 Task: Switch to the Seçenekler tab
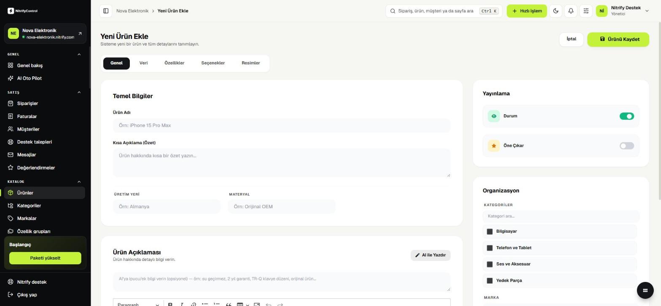click(x=213, y=63)
